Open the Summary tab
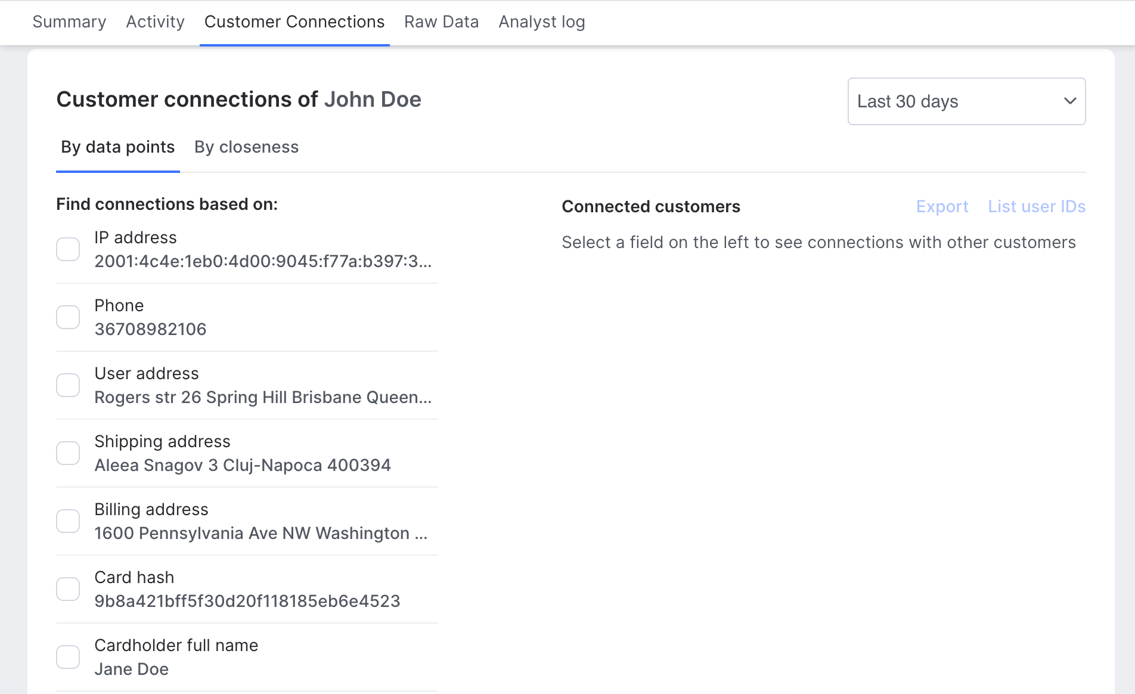 [69, 21]
